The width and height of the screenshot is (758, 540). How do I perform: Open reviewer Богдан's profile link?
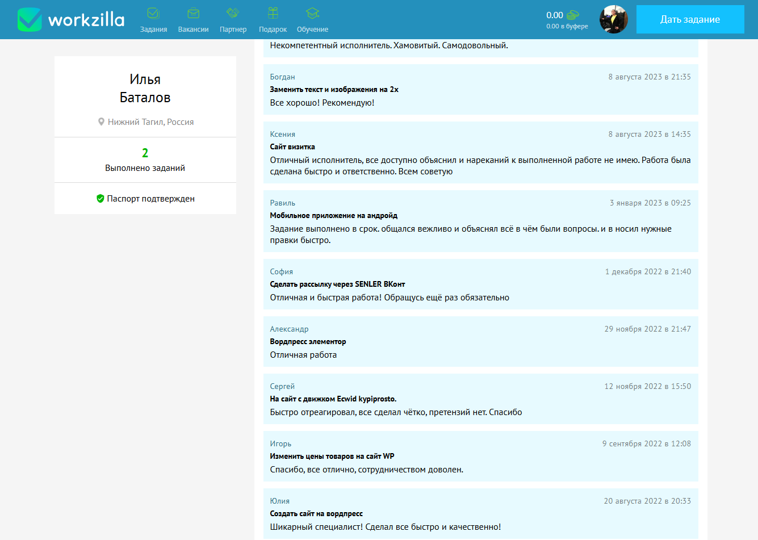(282, 77)
